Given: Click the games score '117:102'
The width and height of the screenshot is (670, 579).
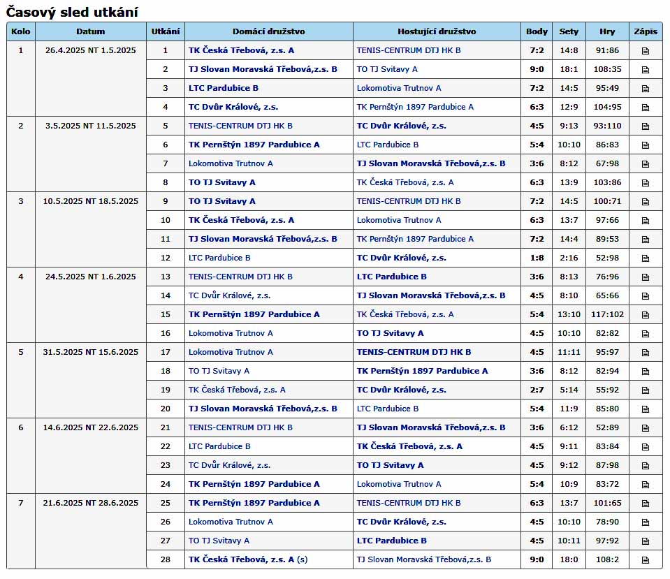Looking at the screenshot, I should pyautogui.click(x=607, y=314).
